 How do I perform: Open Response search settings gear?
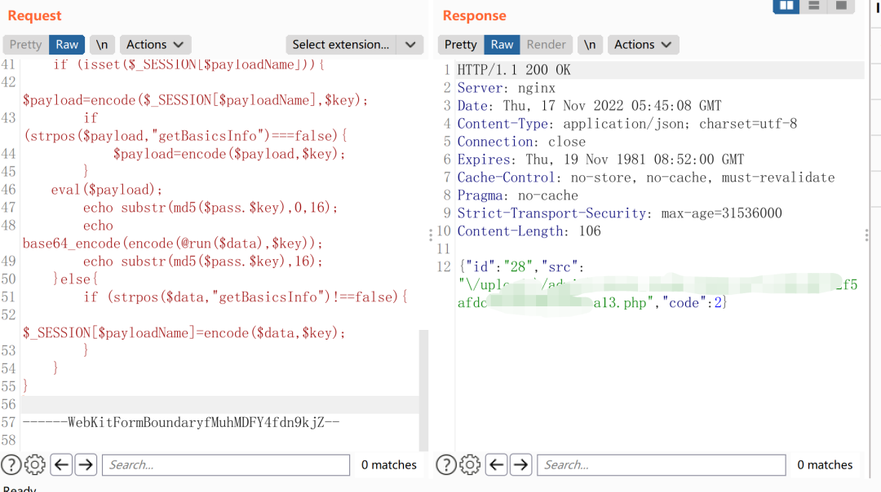tap(470, 464)
